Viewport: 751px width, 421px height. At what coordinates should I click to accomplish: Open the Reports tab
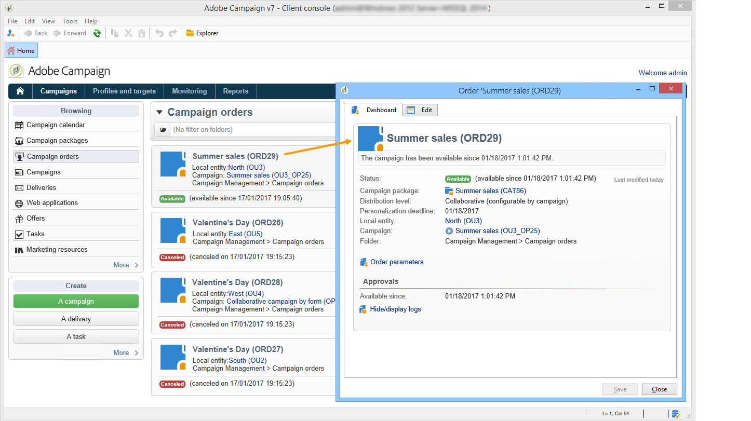(x=236, y=91)
